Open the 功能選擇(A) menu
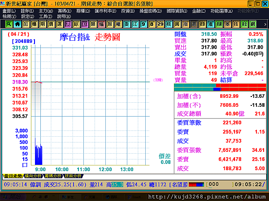The image size is (269, 201). pos(221,11)
